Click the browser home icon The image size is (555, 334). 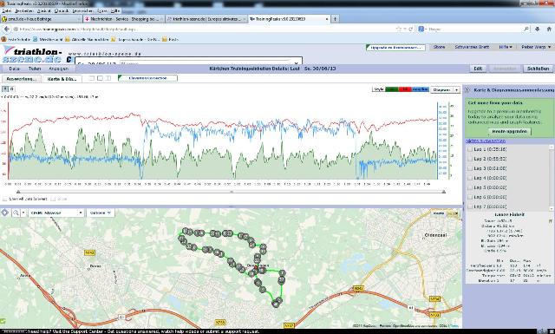coord(549,29)
